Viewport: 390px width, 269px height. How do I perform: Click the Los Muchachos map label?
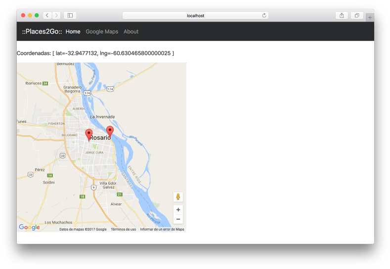[x=58, y=222]
